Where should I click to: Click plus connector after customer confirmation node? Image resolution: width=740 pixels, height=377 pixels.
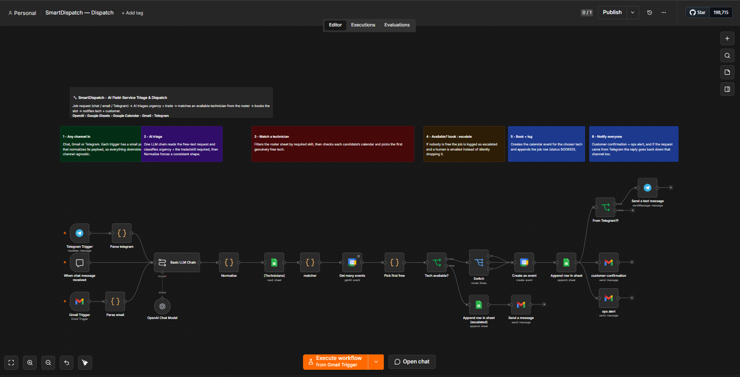(632, 262)
